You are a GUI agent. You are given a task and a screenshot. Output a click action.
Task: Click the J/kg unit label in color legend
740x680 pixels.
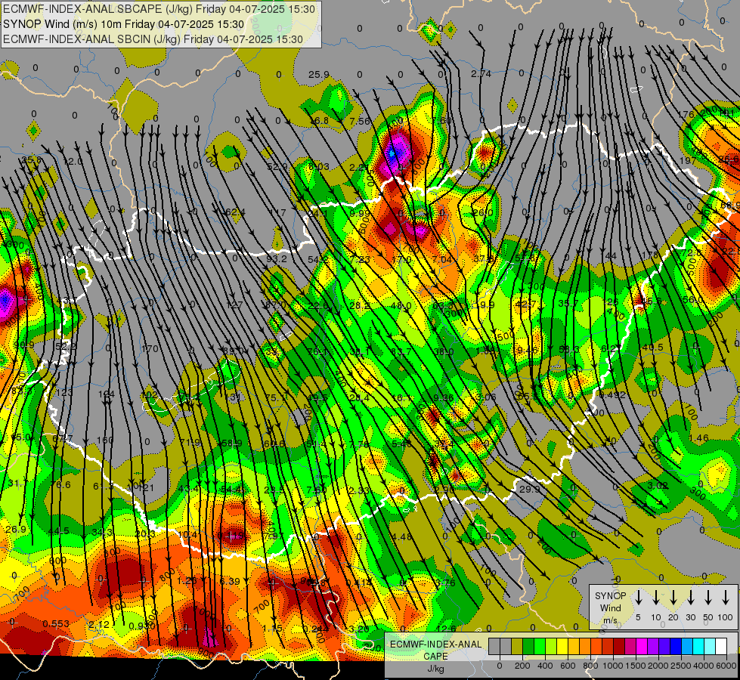tap(435, 669)
